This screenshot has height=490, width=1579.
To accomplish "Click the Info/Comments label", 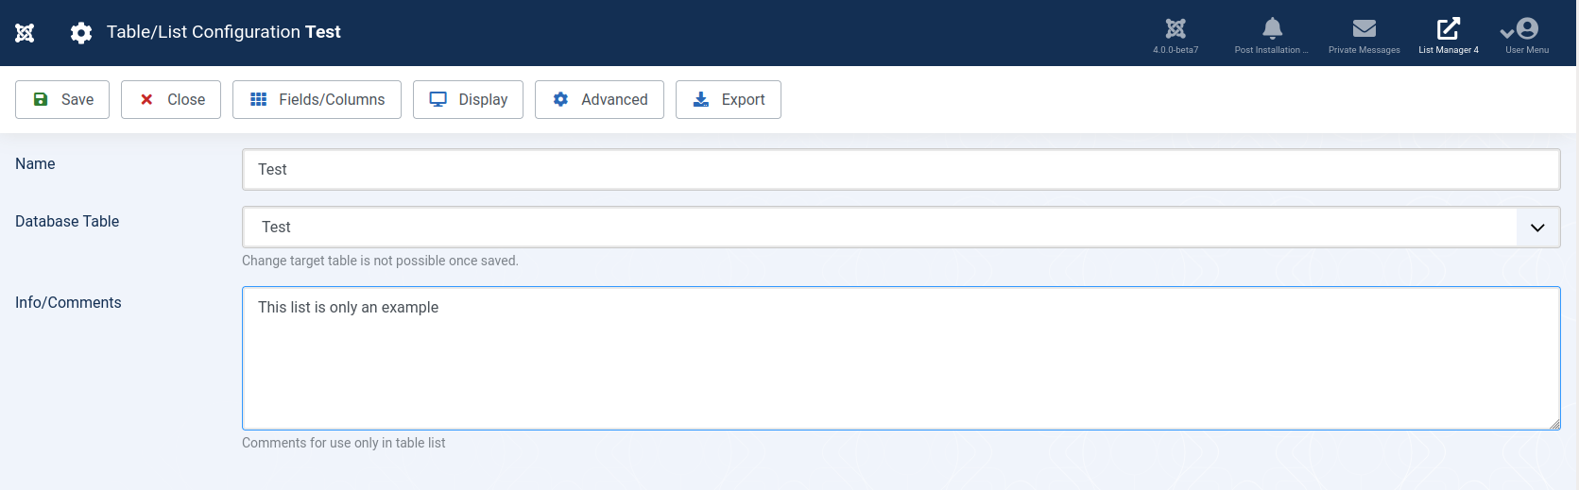I will pos(68,303).
